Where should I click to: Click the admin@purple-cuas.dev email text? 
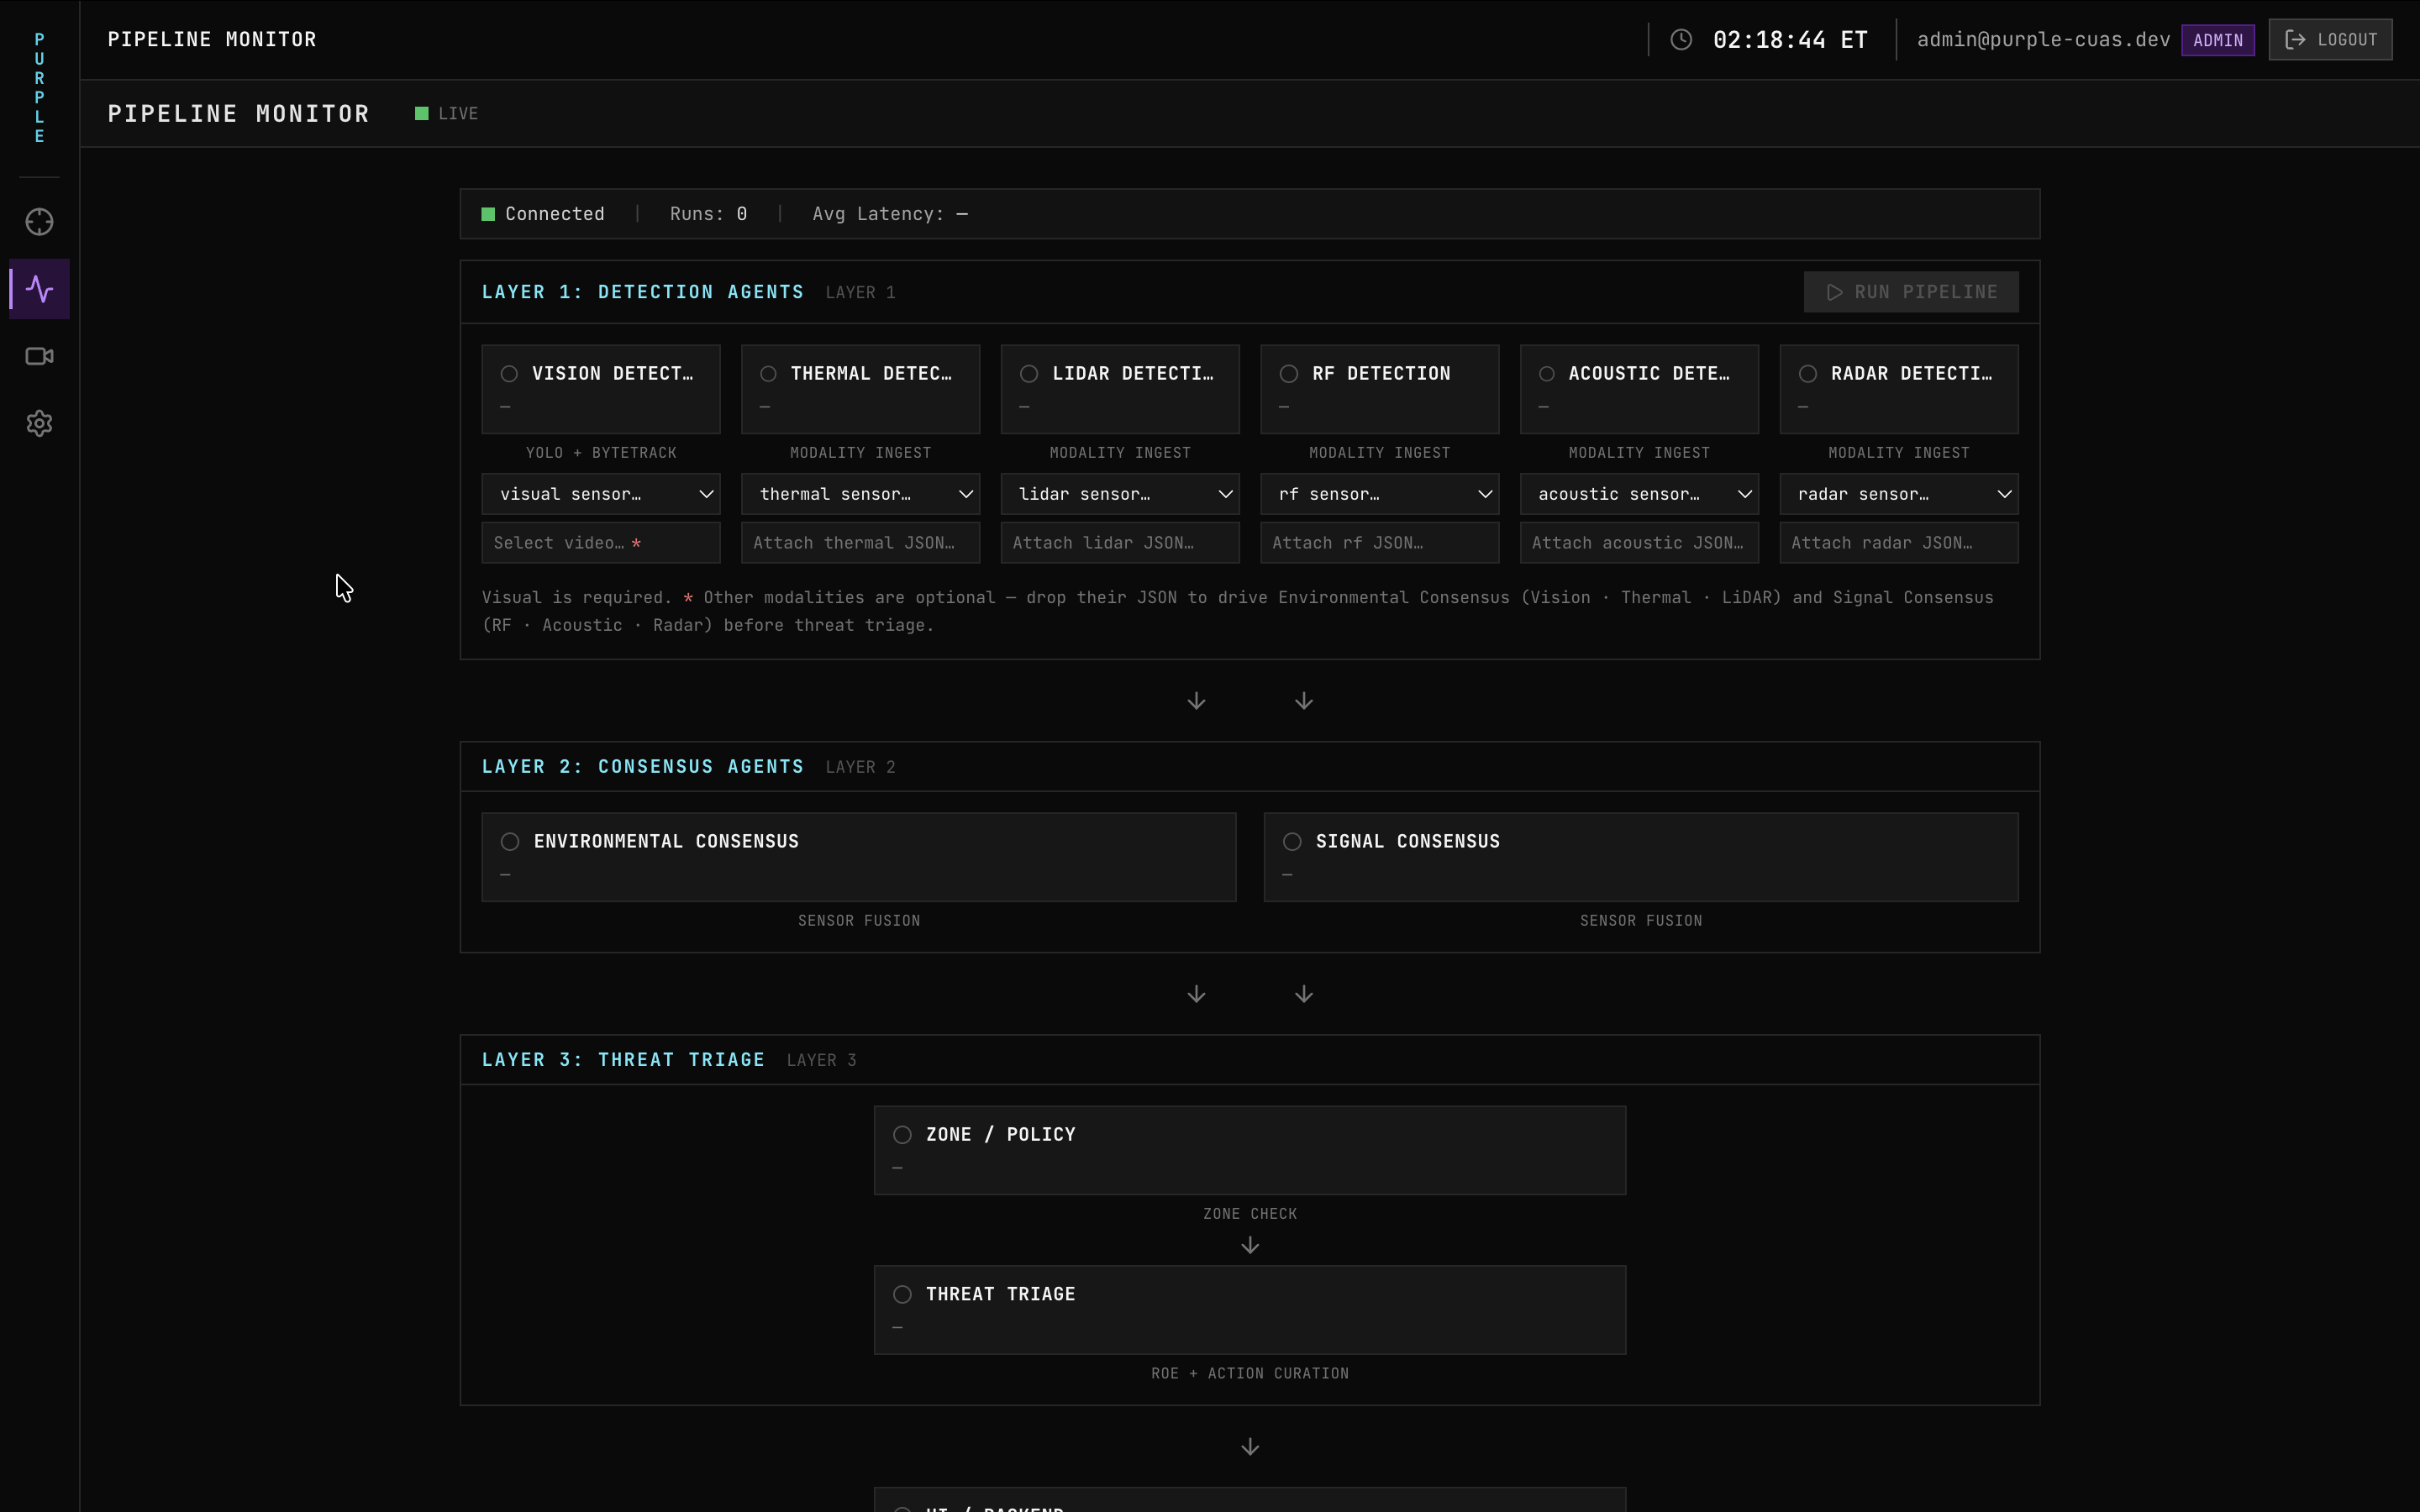point(2043,40)
